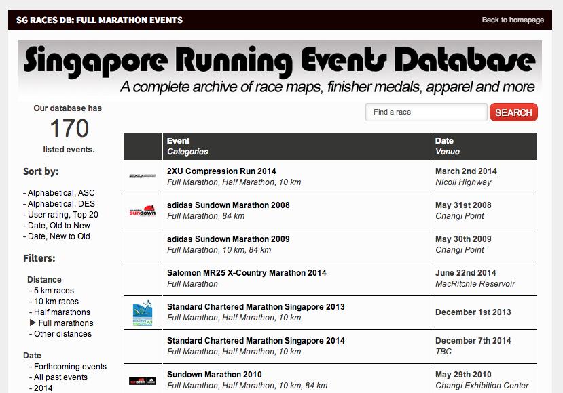Open Salomon MR25 X-Country Marathon 2014
Viewport: 563px width, 393px height.
click(247, 273)
